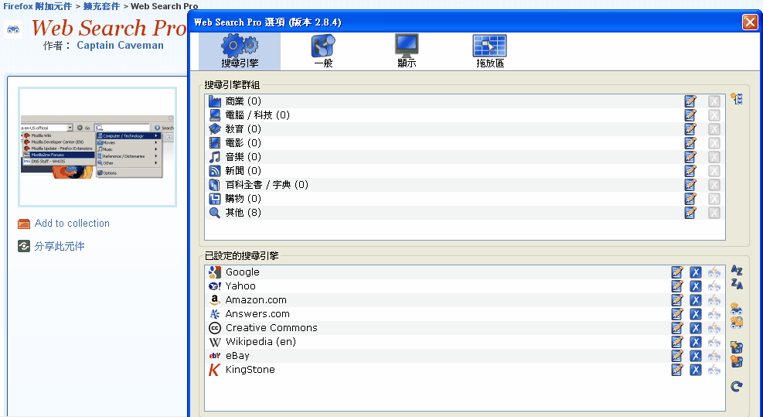The image size is (763, 417).
Task: Delete the Yahoo search engine
Action: tap(695, 286)
